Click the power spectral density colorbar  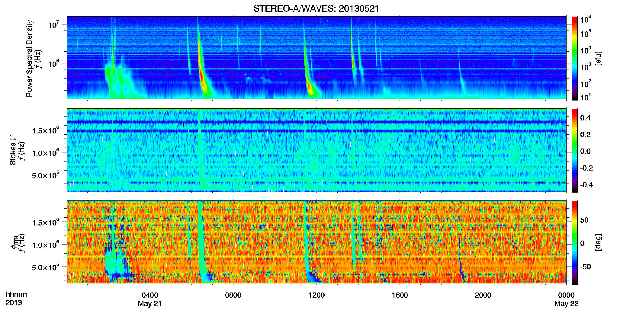[574, 58]
